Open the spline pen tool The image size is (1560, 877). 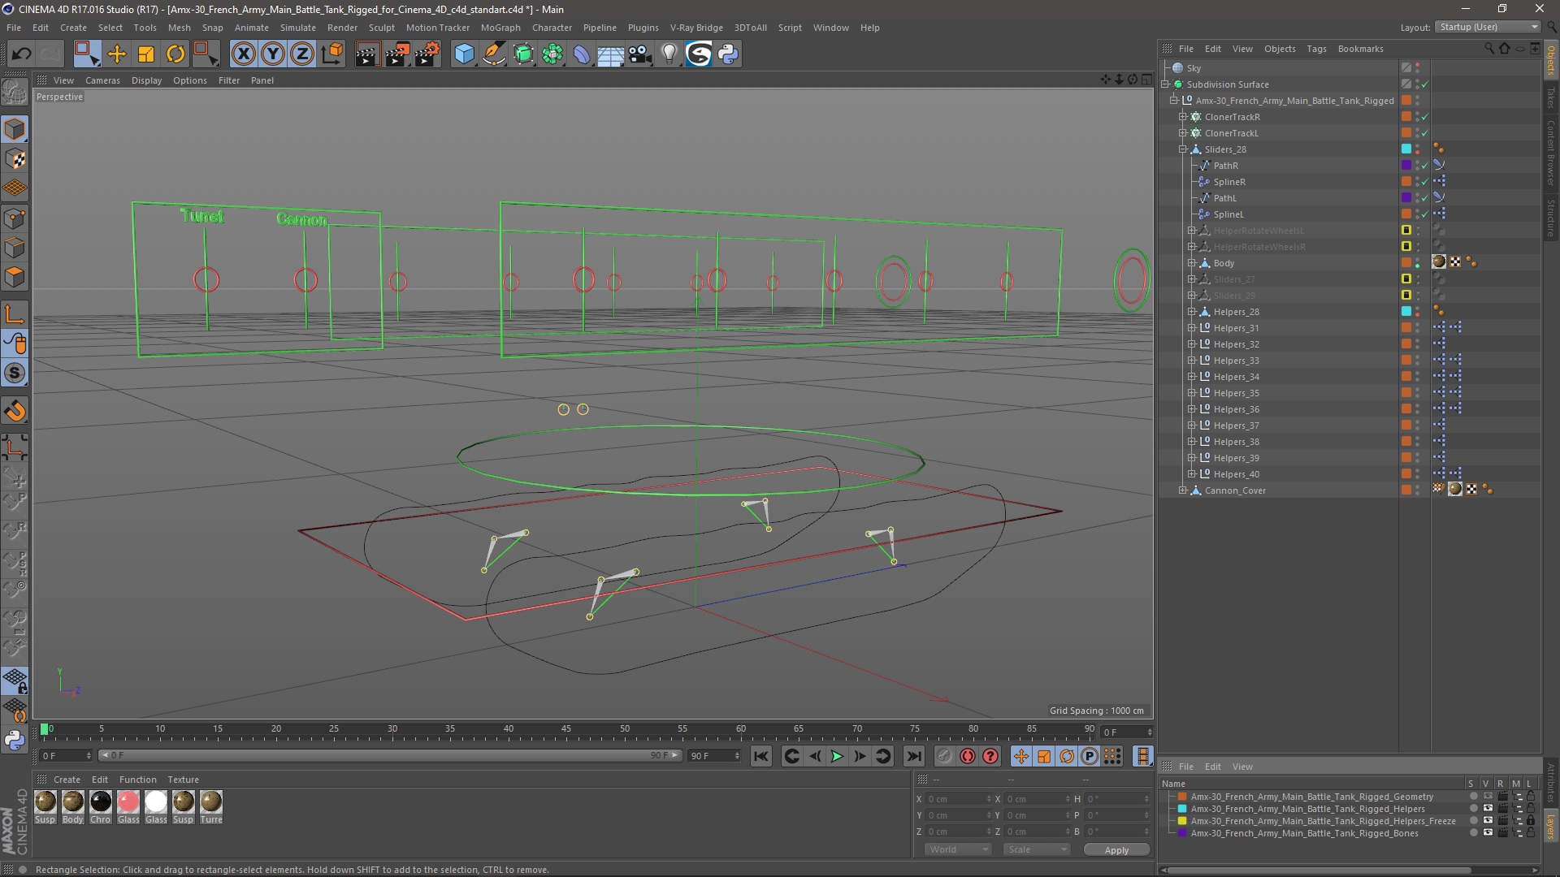tap(494, 54)
